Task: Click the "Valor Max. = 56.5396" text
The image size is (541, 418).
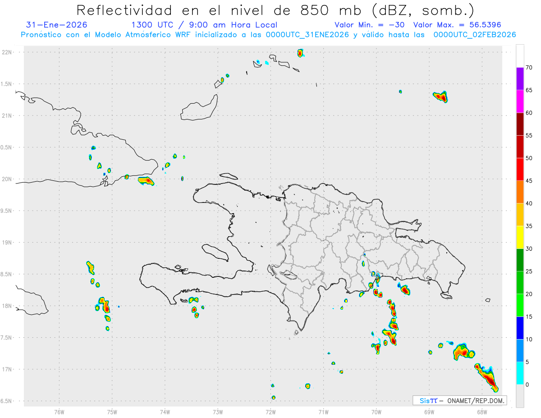Action: (x=457, y=25)
